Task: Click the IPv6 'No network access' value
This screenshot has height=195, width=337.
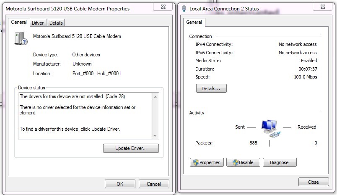Action: [x=298, y=53]
